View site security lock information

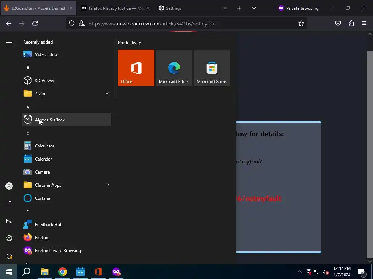coord(82,24)
